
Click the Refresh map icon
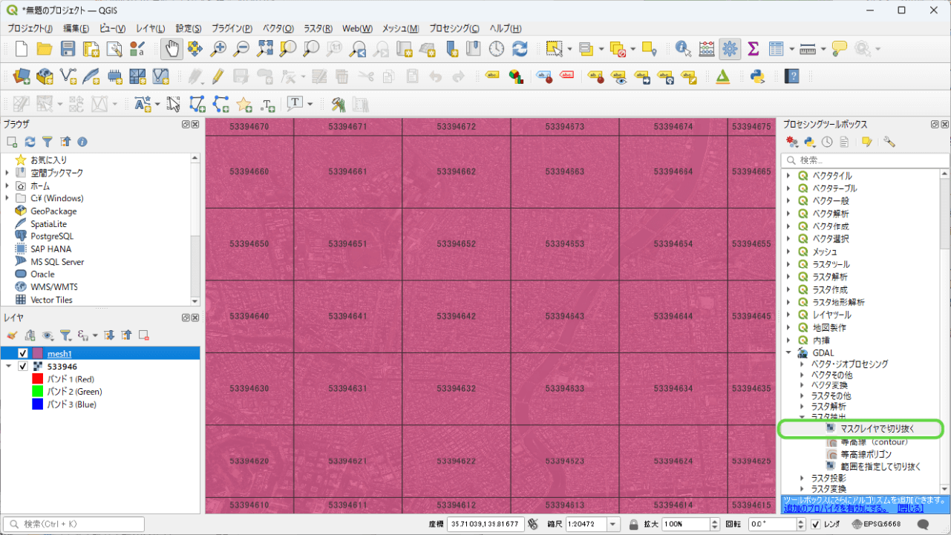pyautogui.click(x=520, y=49)
